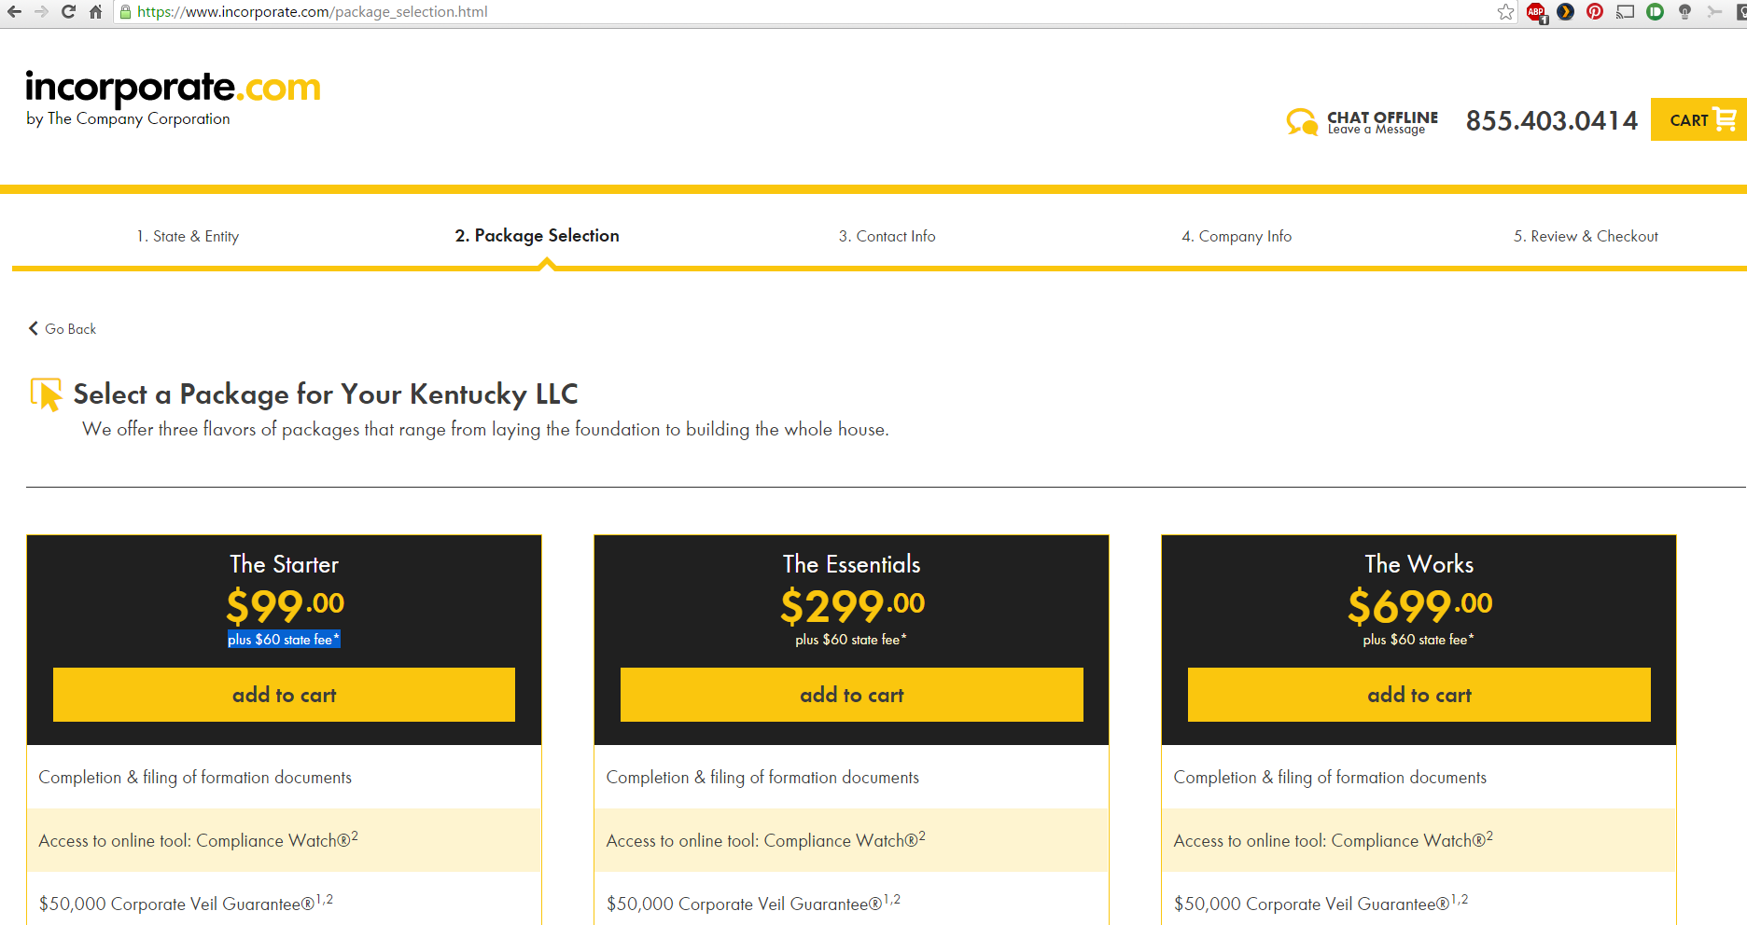Click the 'We offer three flavors of packages' subtitle
Viewport: 1747px width, 925px height.
pyautogui.click(x=485, y=429)
